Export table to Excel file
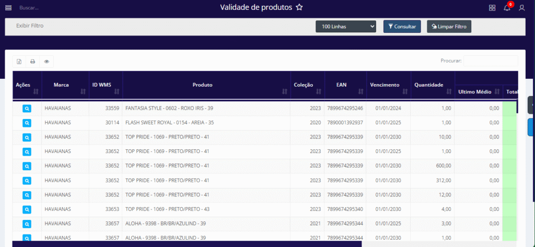Screen dimensions: 535x247 [x=19, y=62]
